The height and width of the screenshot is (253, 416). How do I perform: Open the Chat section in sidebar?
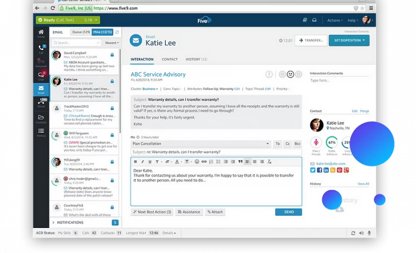pyautogui.click(x=41, y=76)
